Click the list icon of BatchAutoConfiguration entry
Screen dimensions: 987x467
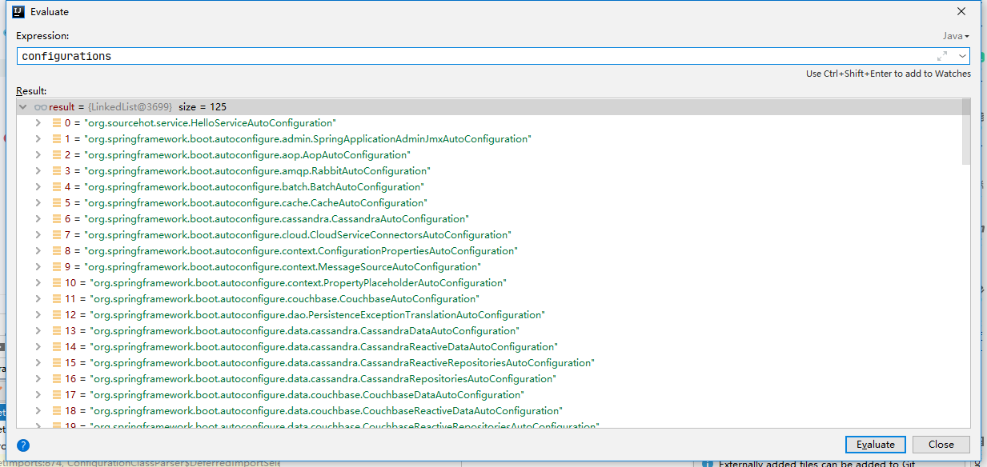[x=56, y=187]
